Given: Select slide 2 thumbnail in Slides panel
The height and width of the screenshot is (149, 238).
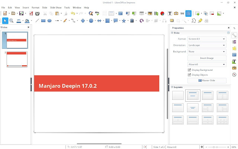Looking at the screenshot, I should click(17, 59).
